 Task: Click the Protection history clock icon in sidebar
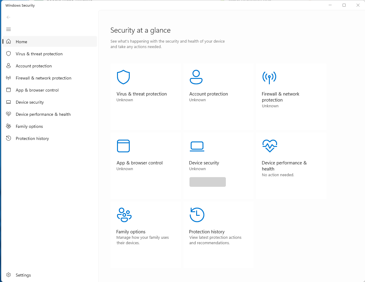click(8, 138)
